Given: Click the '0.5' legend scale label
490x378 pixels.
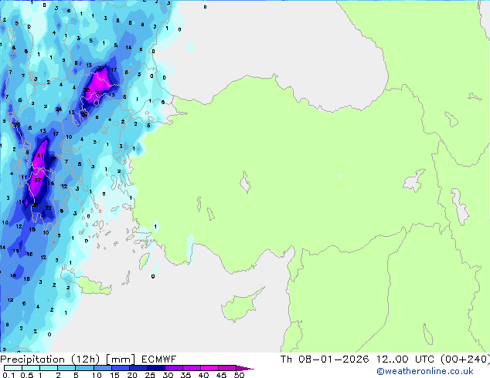Looking at the screenshot, I should coord(27,375).
